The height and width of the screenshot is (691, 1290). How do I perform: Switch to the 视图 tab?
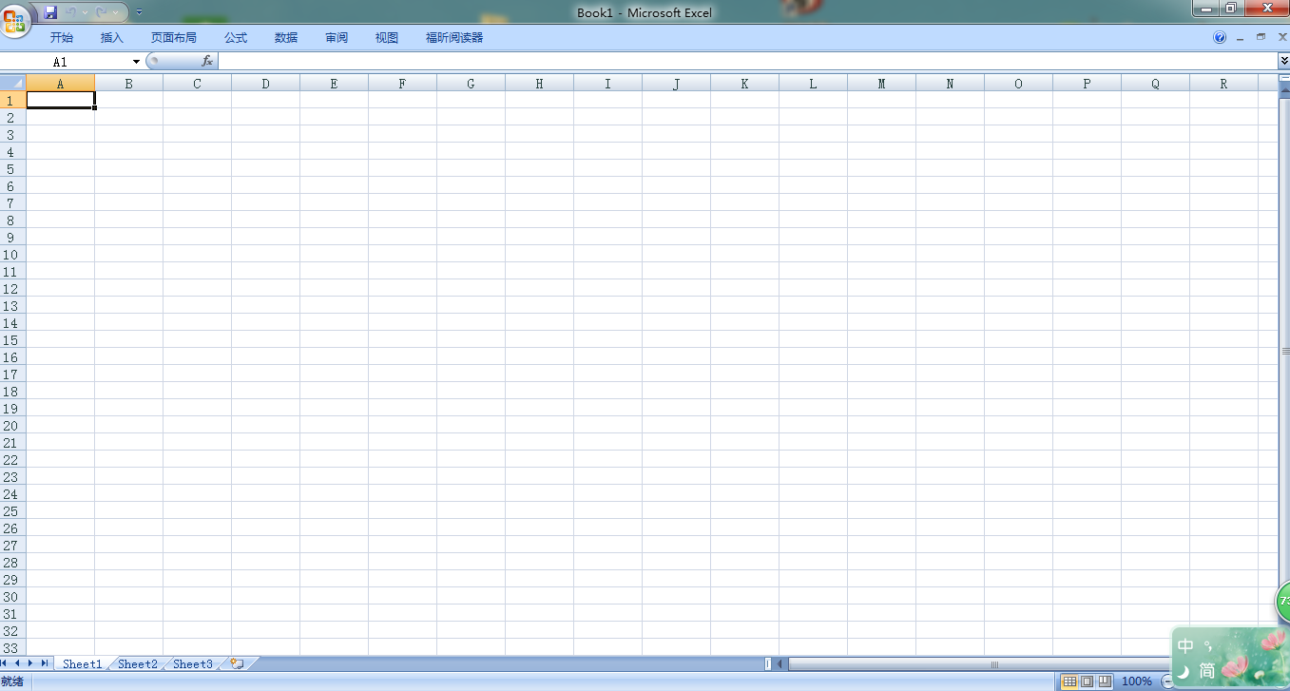coord(387,38)
